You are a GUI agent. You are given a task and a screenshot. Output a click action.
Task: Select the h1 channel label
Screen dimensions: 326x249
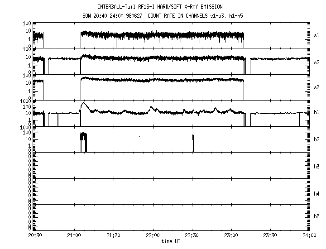point(317,112)
